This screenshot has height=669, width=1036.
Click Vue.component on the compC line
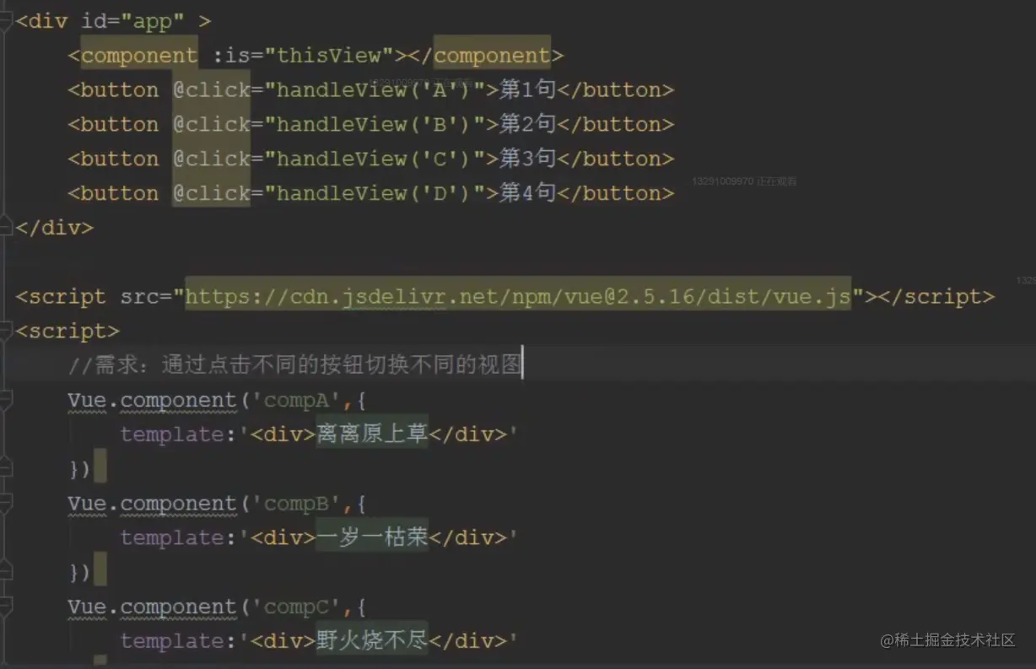click(x=153, y=607)
